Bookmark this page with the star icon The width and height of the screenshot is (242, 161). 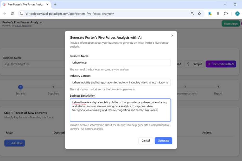point(199,14)
